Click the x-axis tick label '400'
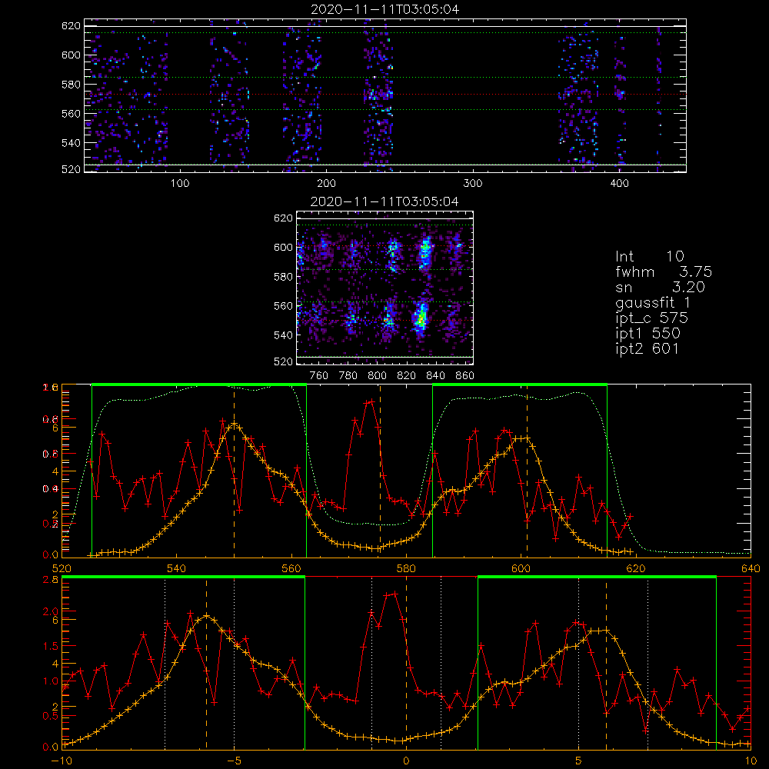 click(x=619, y=184)
